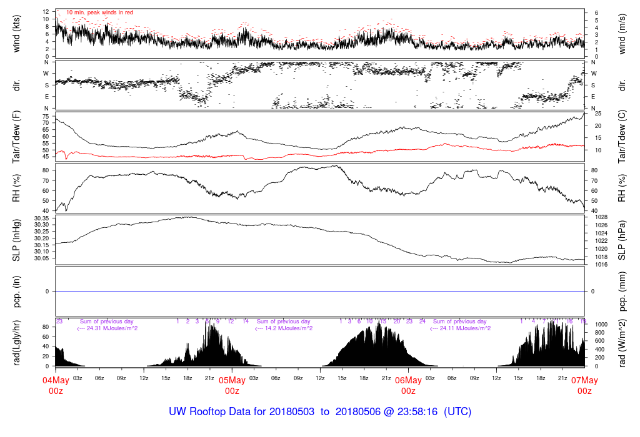Click the '30.35' tick on SLP inHg axis
640x437 pixels.
coord(42,218)
